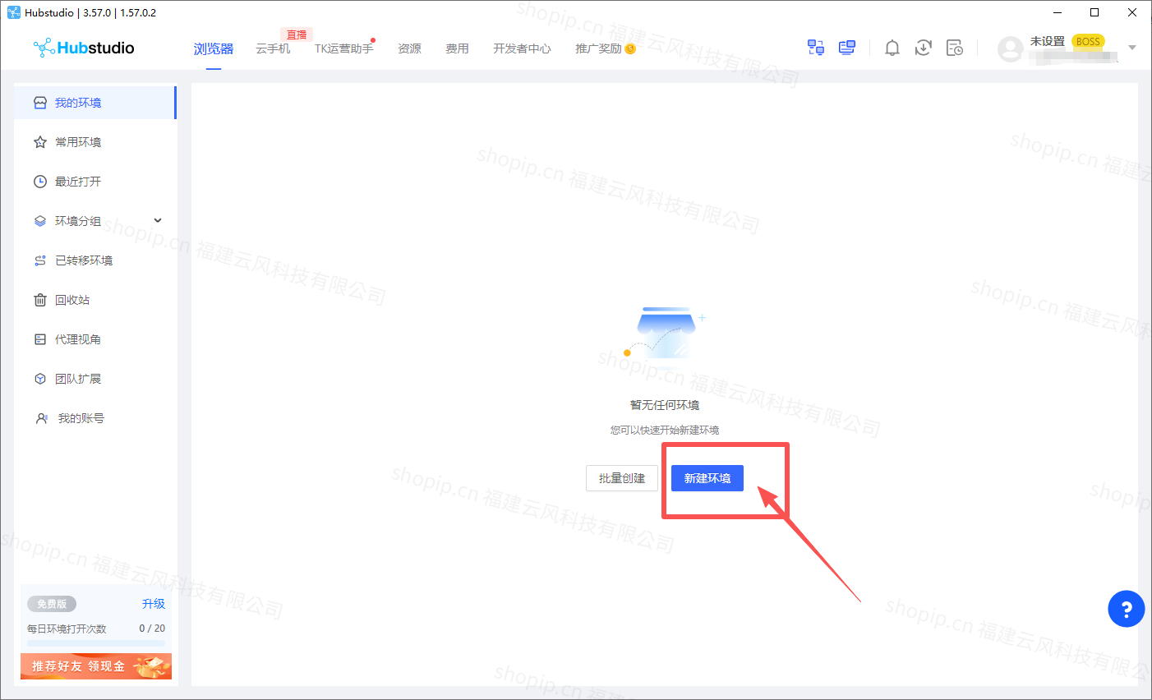Click the yellow BOSS badge

click(1088, 42)
